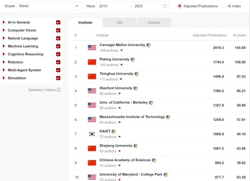
Task: Open the Carnegie Mellon University name link
Action: 122,45
